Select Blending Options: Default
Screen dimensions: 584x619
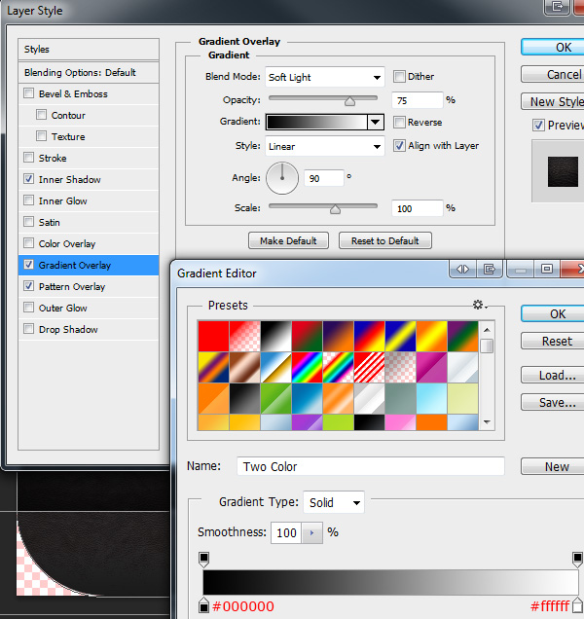[89, 73]
